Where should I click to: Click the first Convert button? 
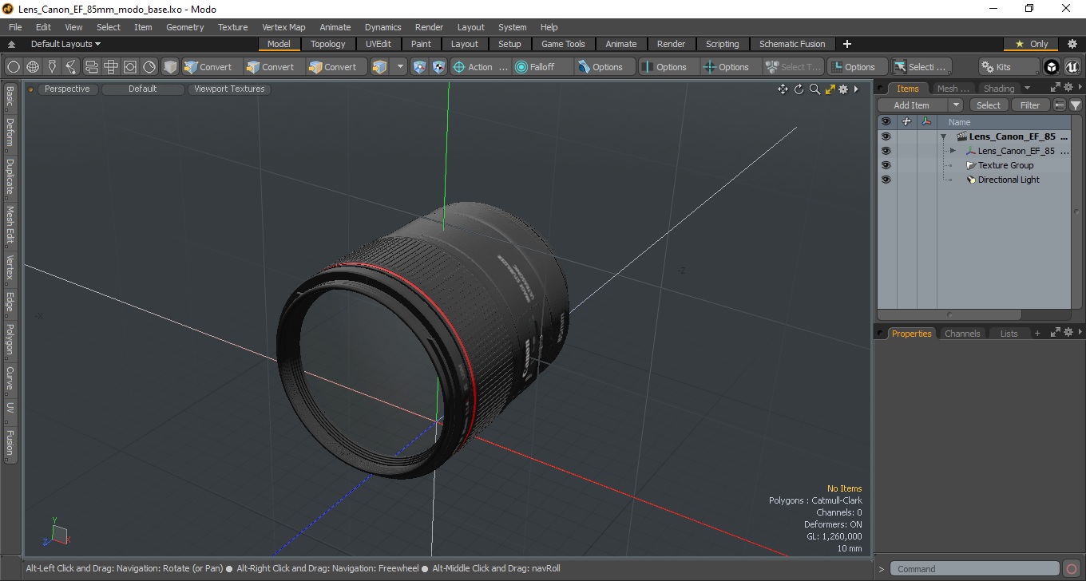(212, 67)
